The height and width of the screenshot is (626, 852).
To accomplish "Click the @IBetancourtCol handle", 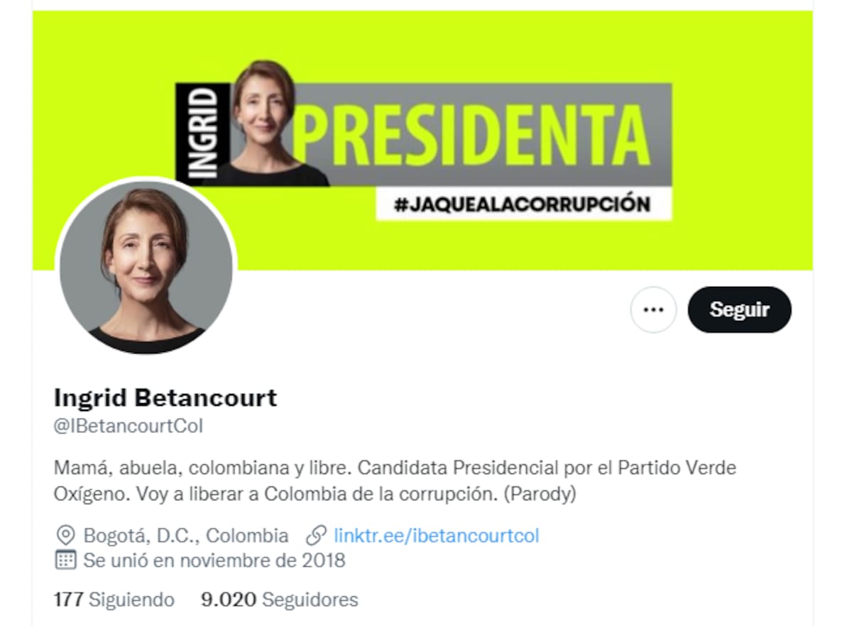I will tap(129, 426).
